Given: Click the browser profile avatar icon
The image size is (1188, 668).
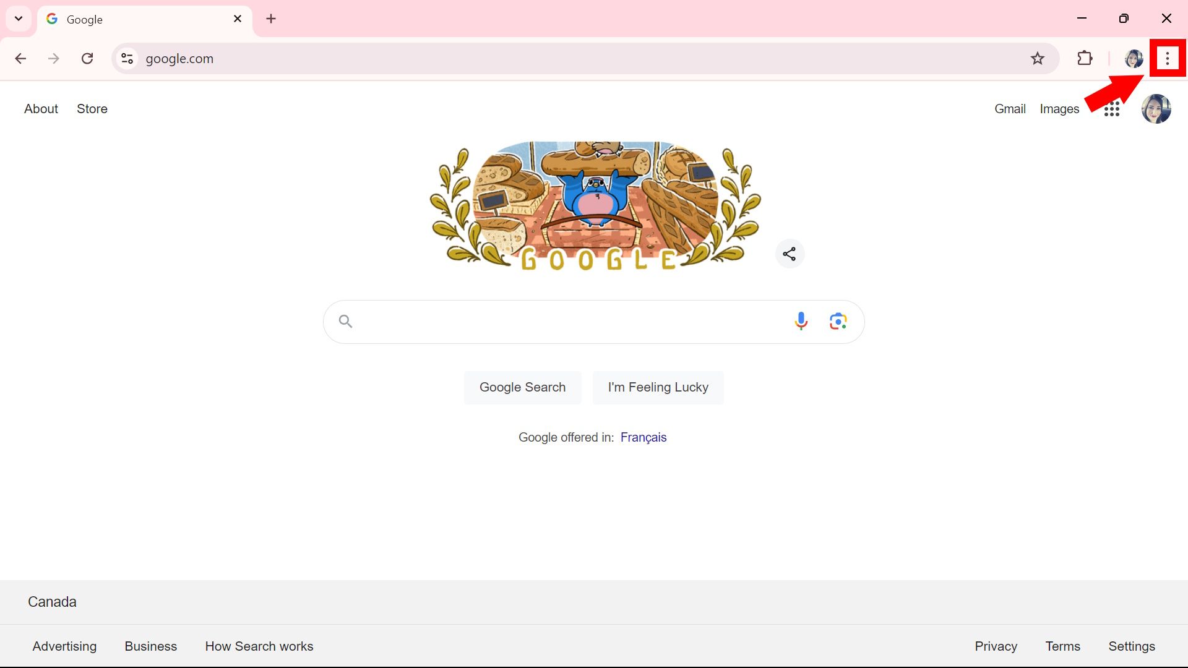Looking at the screenshot, I should point(1134,58).
